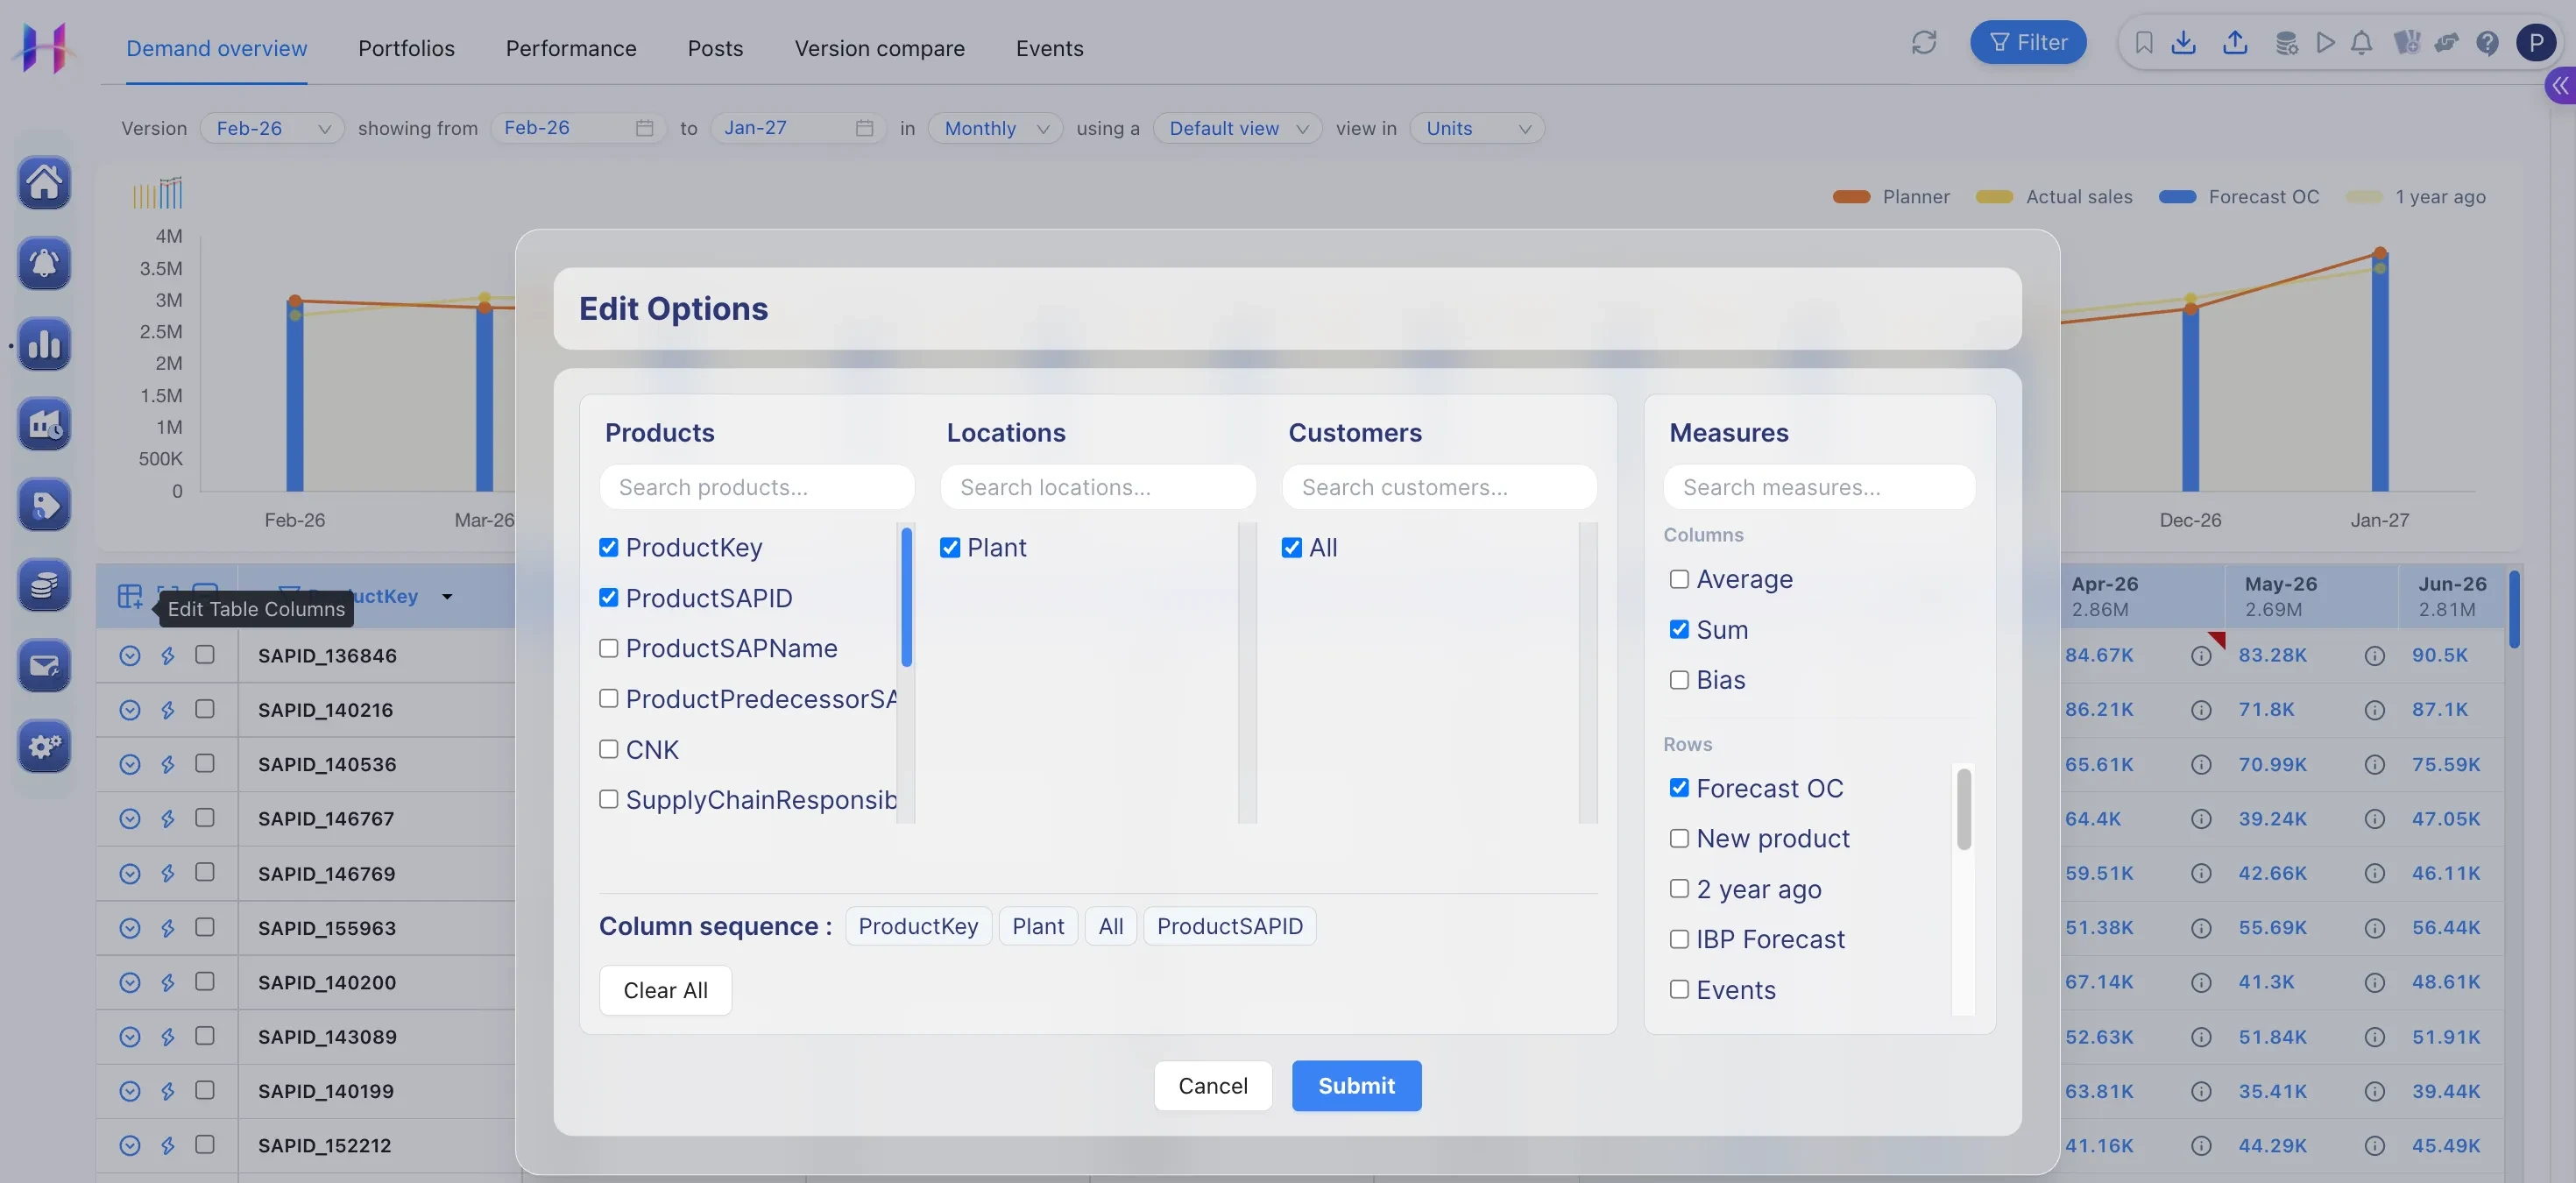2576x1183 pixels.
Task: Click the refresh icon in top bar
Action: pos(1924,42)
